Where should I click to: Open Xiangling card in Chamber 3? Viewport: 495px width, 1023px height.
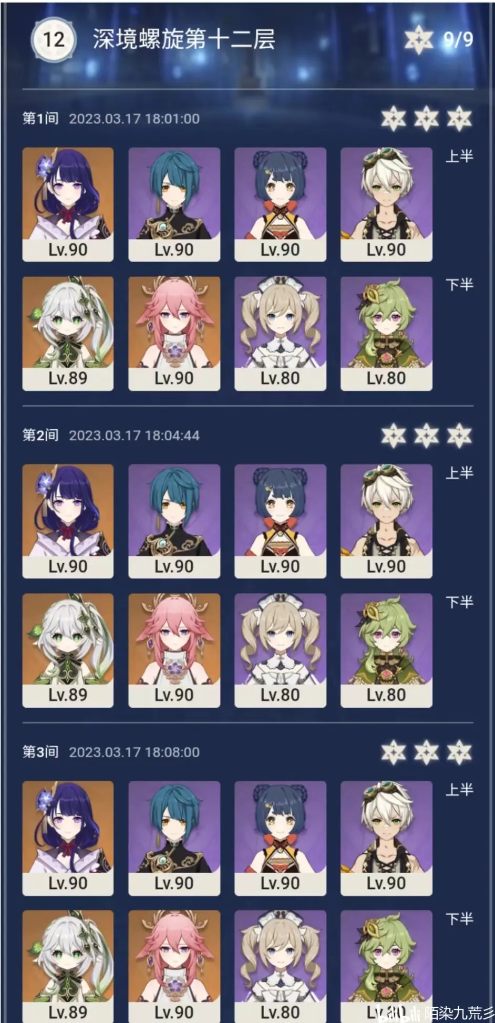coord(280,838)
